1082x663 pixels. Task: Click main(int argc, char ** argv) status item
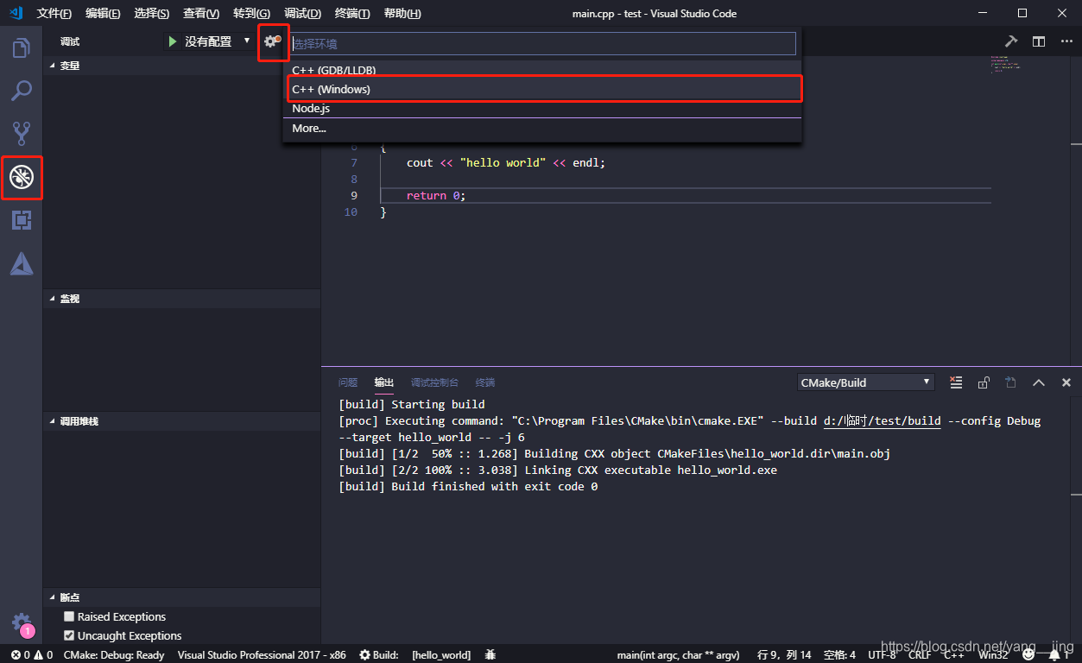(x=679, y=654)
